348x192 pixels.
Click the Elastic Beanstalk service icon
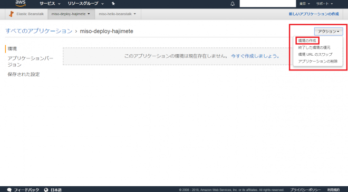[11, 14]
